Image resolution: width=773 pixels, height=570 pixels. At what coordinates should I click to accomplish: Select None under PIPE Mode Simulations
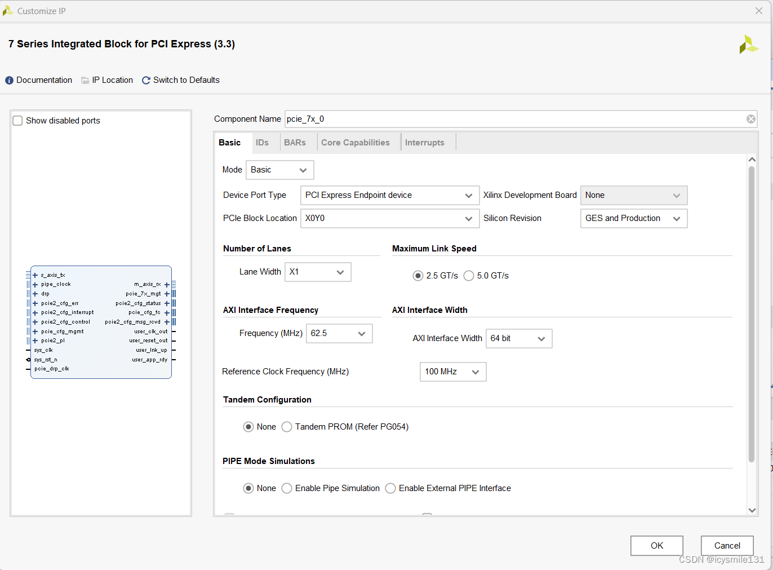coord(248,488)
